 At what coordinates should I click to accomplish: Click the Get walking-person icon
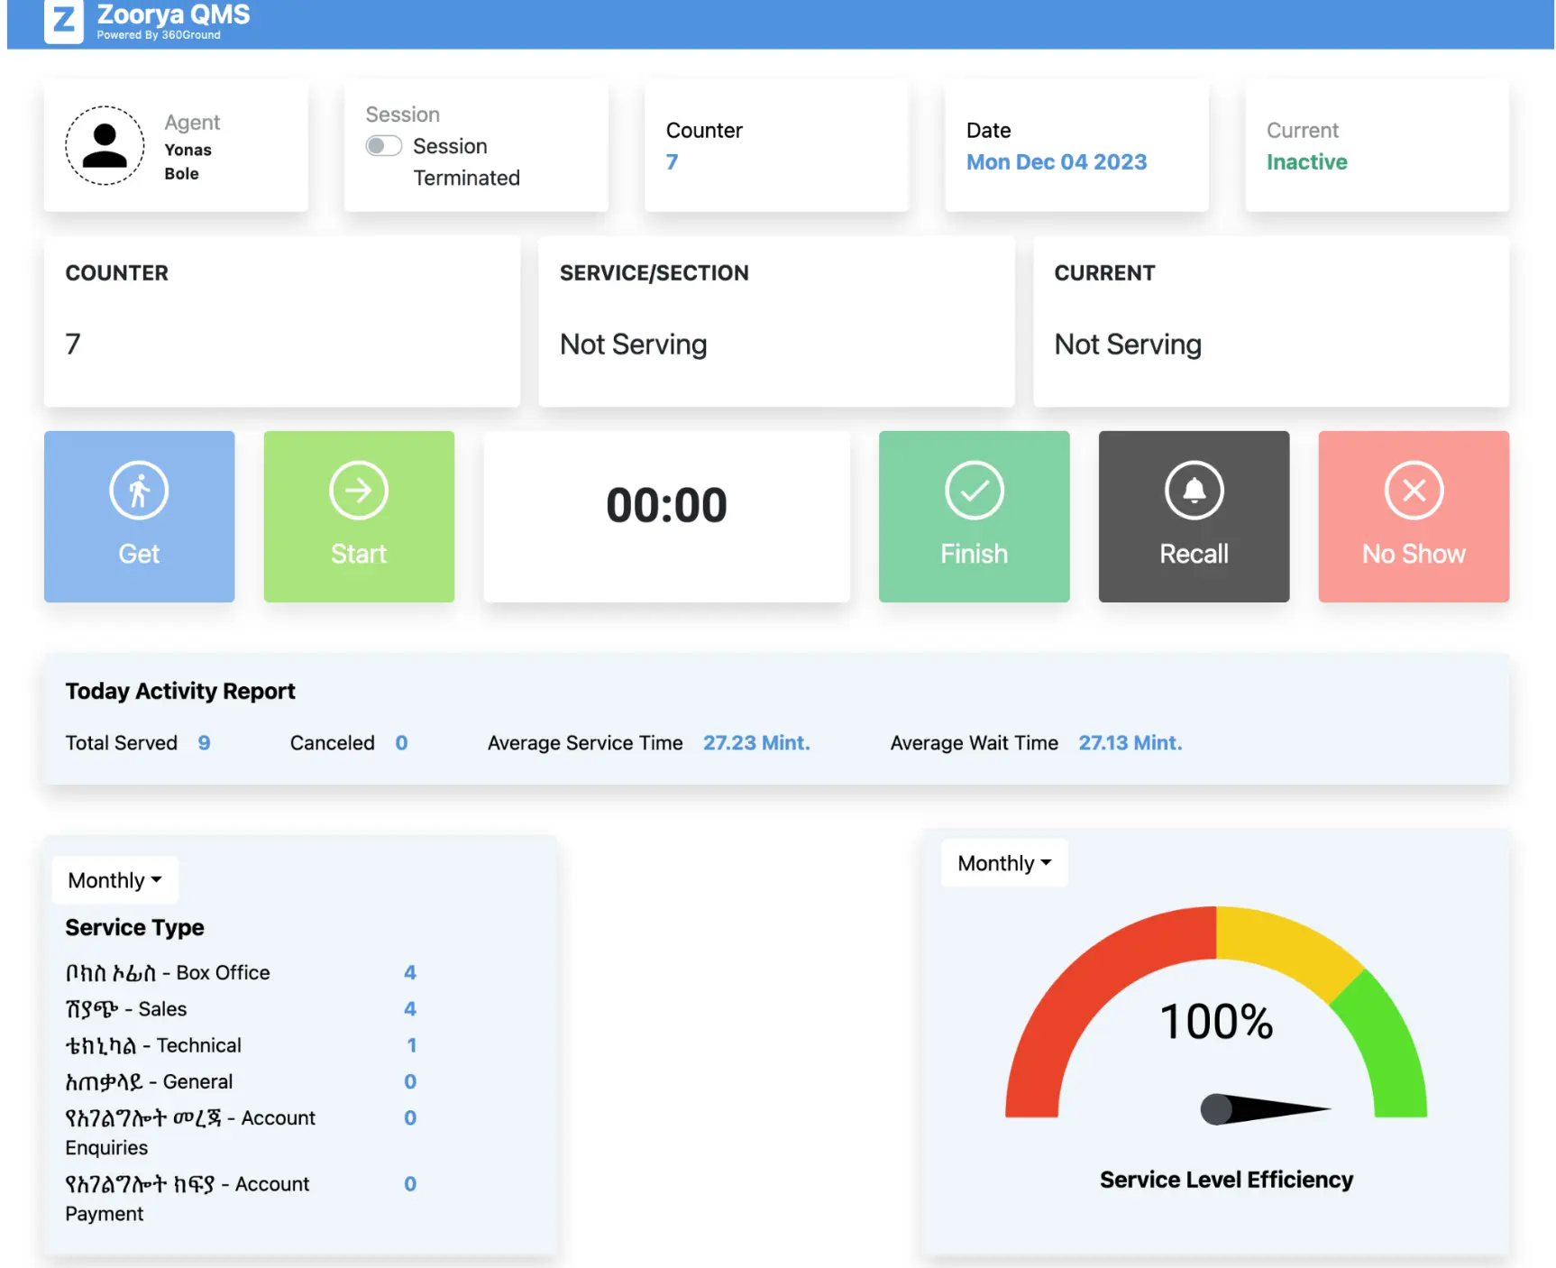pyautogui.click(x=139, y=492)
